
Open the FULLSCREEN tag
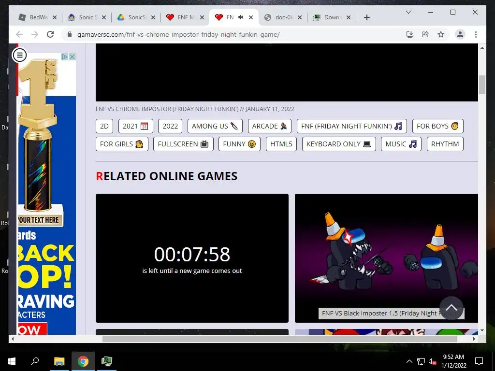point(183,144)
